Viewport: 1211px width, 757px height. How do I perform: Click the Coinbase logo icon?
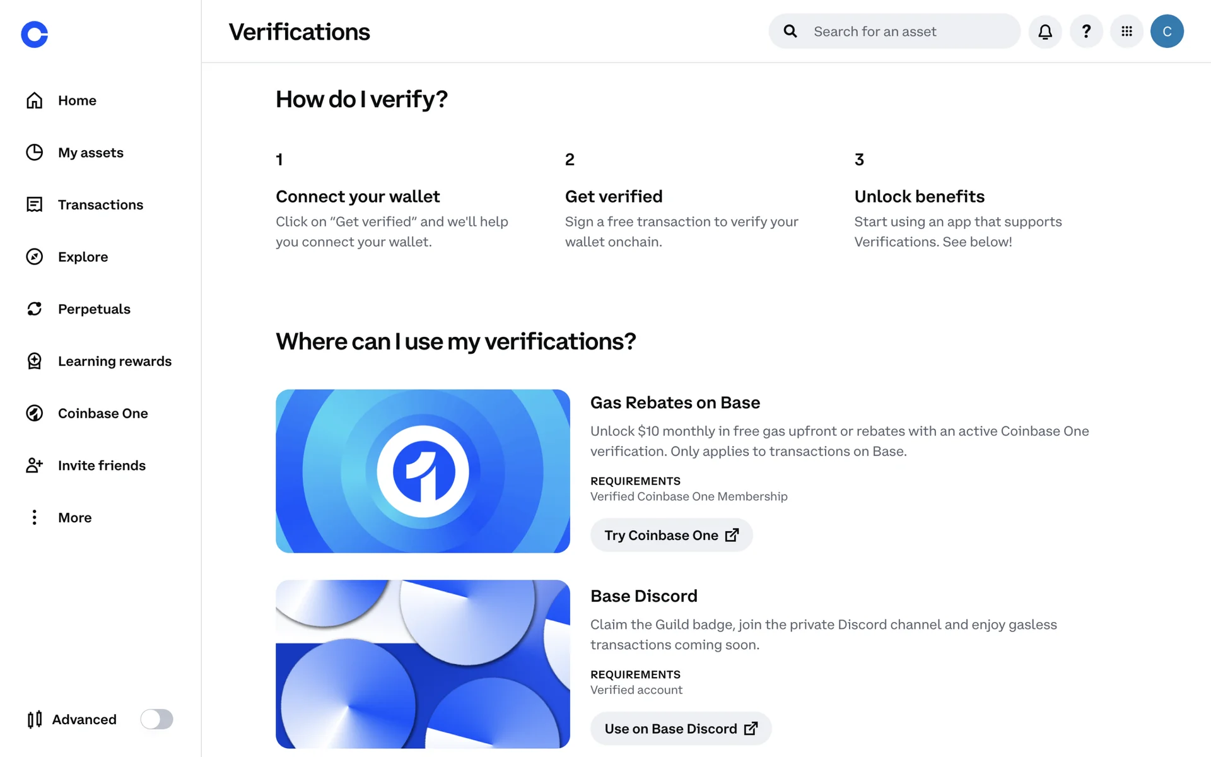tap(35, 34)
